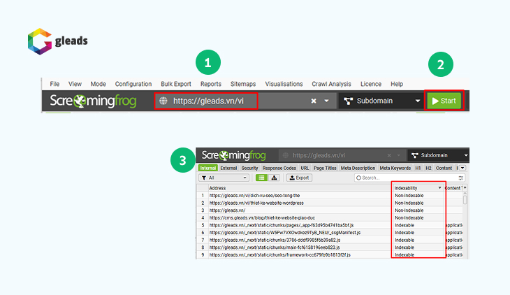Viewport: 510px width, 295px height.
Task: Select the main-fcf6158196eeb823.js row
Action: pos(275,247)
